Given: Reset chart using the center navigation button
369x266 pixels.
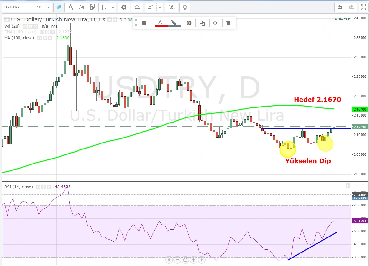Looking at the screenshot, I should click(185, 260).
